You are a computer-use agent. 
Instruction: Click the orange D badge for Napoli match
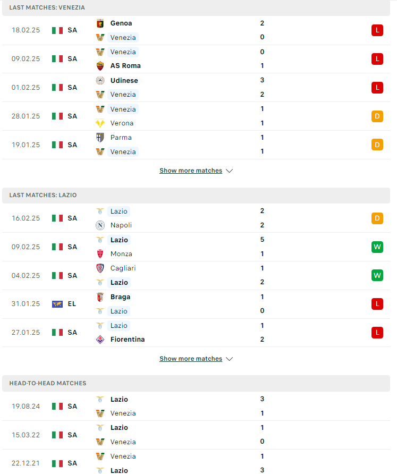point(377,218)
